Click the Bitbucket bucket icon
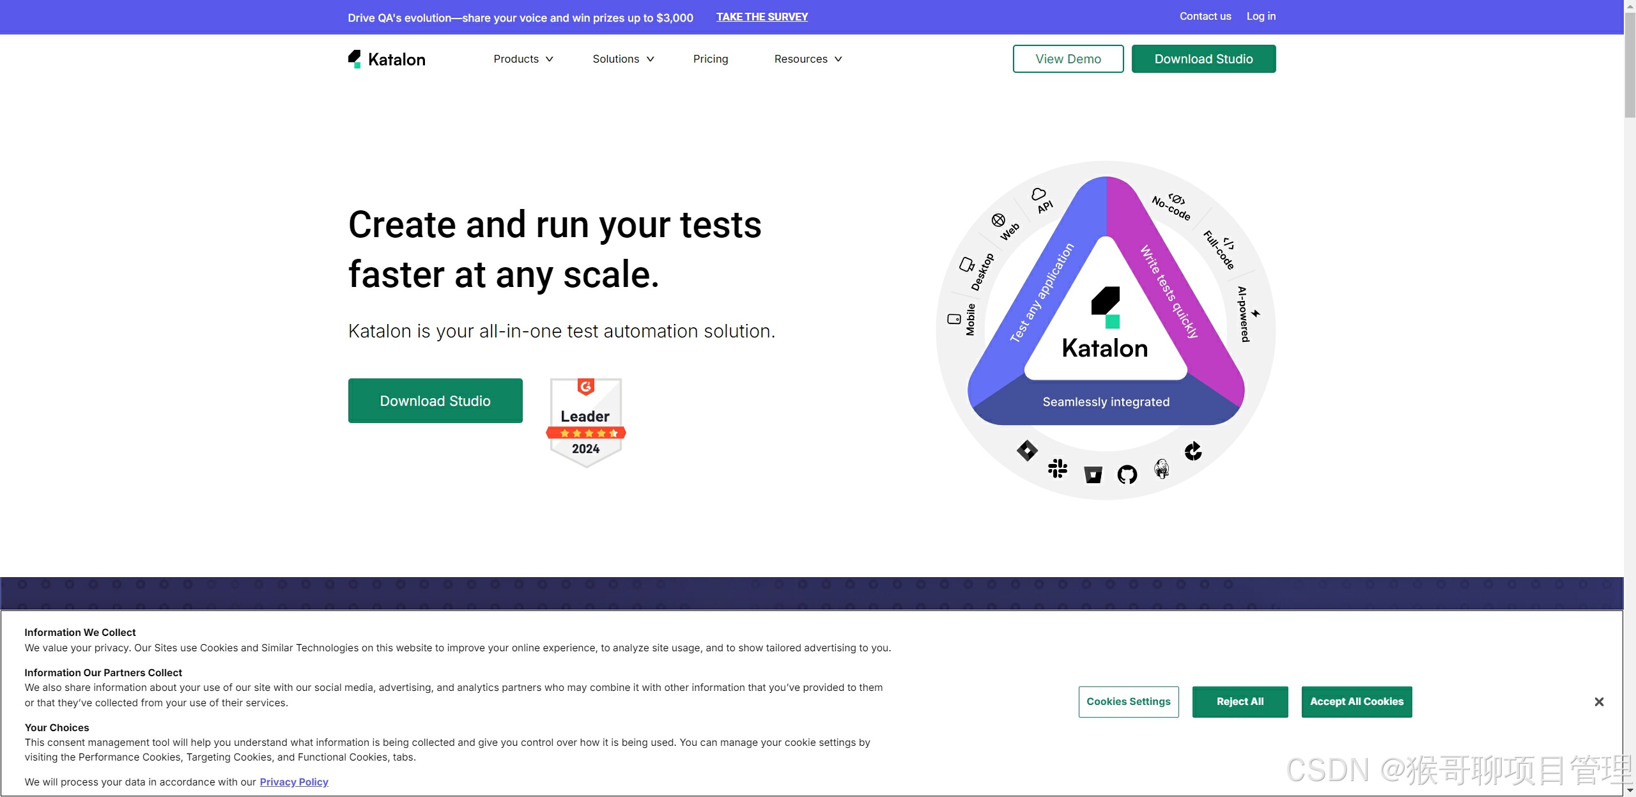Screen dimensions: 1636x797 coord(1093,474)
